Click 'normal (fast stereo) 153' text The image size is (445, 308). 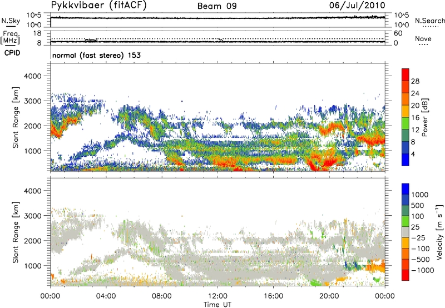[96, 55]
